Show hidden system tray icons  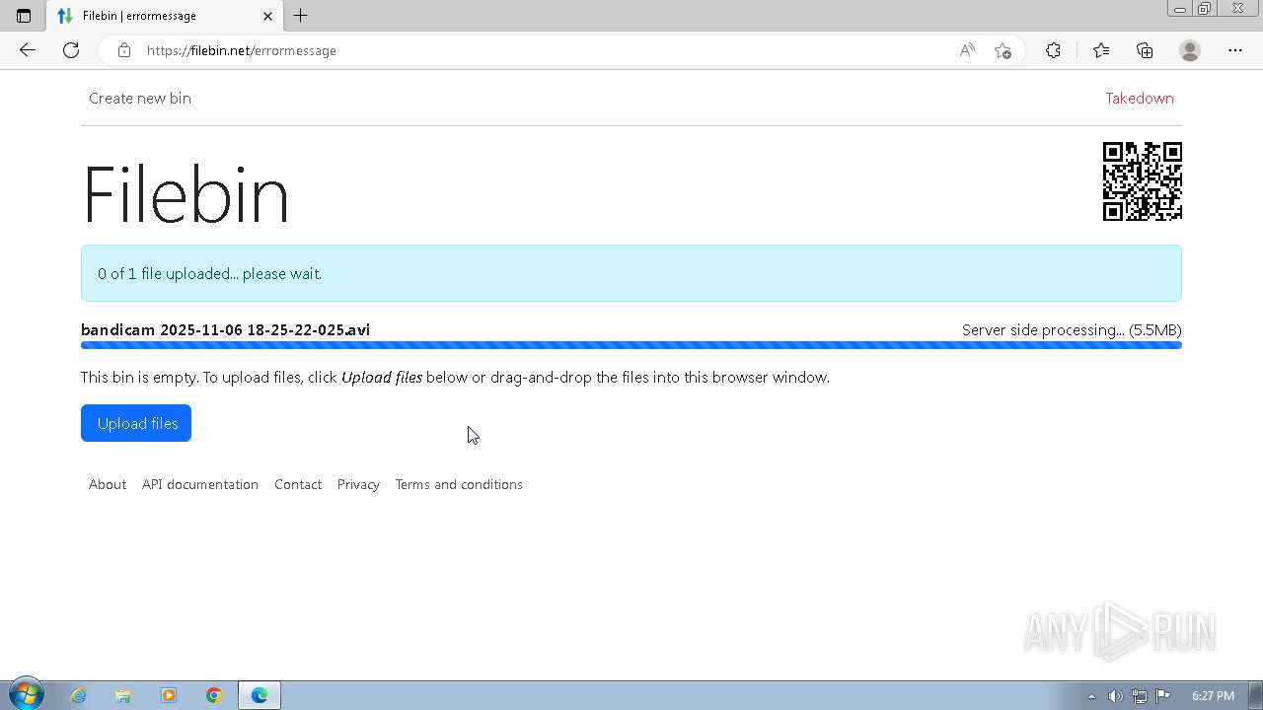[x=1091, y=696]
